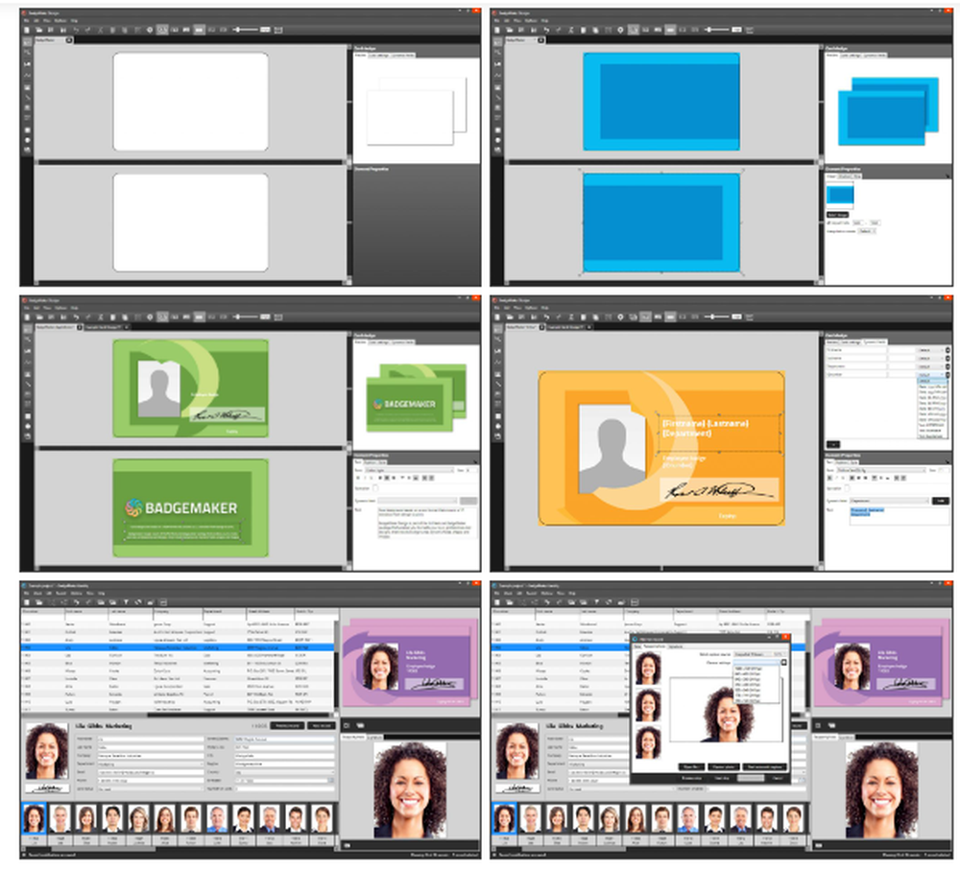Screen dimensions: 960x869
Task: Click first dark button at photo dialog bottom
Action: tap(691, 766)
